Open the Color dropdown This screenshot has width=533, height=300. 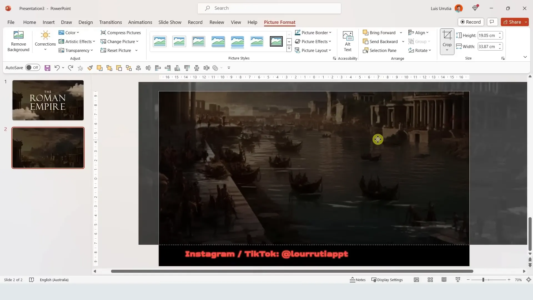69,32
